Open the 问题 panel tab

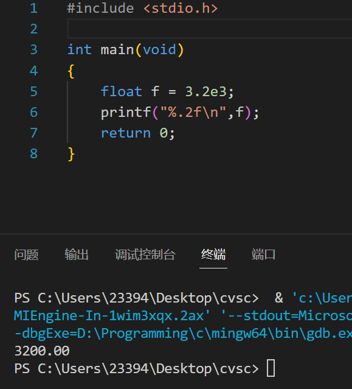click(26, 255)
